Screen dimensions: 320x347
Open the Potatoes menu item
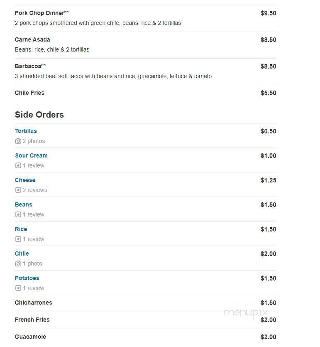[x=27, y=278]
